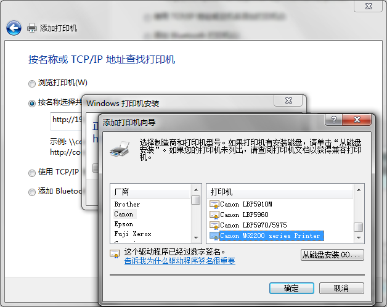Viewport: 387px width, 307px height.
Task: Select Brother in the manufacturer list
Action: 127,204
